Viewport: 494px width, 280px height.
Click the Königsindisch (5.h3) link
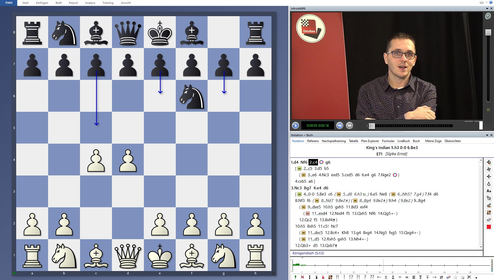pos(308,253)
